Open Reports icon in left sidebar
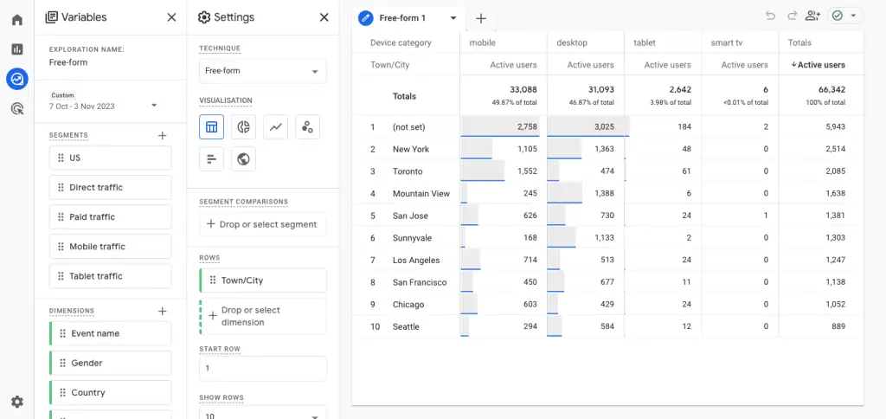This screenshot has height=419, width=886. tap(16, 49)
